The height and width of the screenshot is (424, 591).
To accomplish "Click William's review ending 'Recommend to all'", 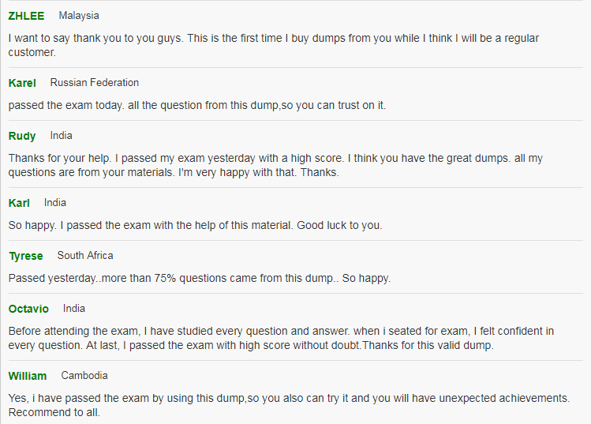I will [x=289, y=406].
